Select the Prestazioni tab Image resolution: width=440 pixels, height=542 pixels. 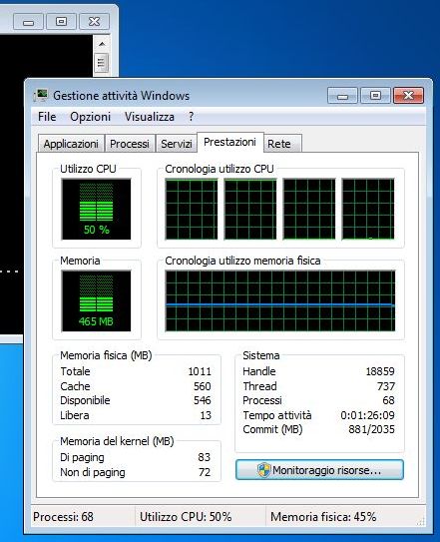pyautogui.click(x=229, y=142)
